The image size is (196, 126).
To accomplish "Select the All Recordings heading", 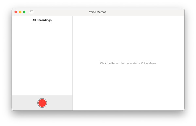I will click(42, 20).
